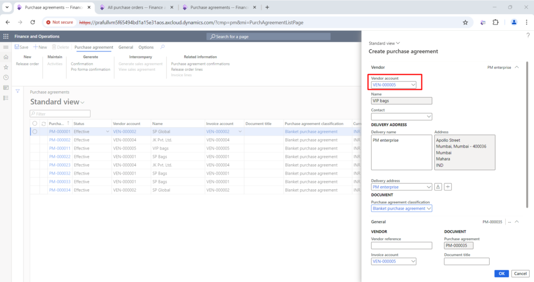Viewport: 534px width, 282px height.
Task: Click the Vendor reference input field
Action: click(402, 246)
